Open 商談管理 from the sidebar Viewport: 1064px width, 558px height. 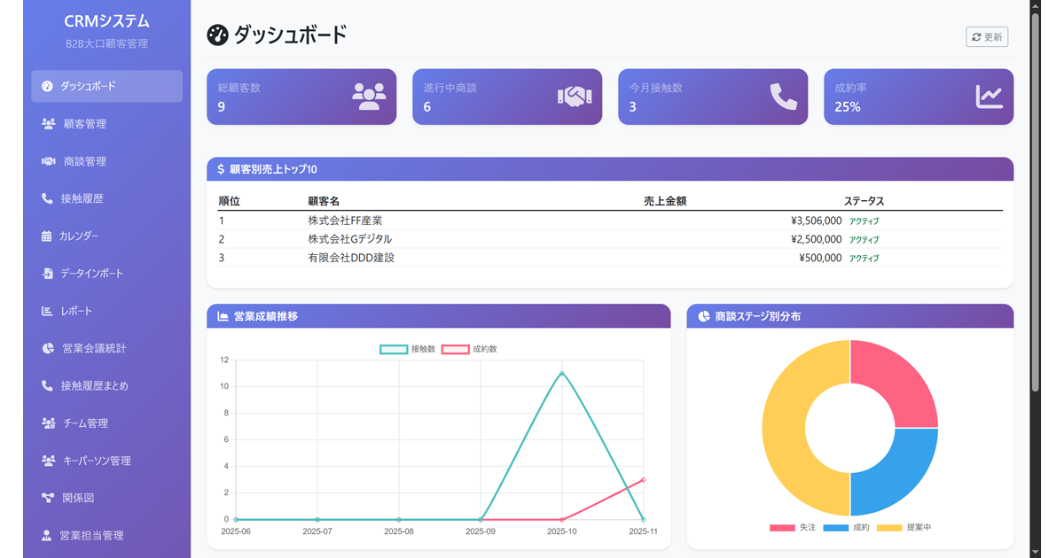tap(84, 161)
